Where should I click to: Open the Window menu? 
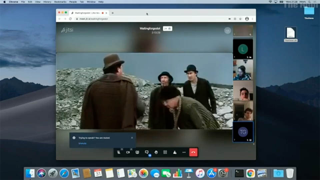(x=91, y=2)
